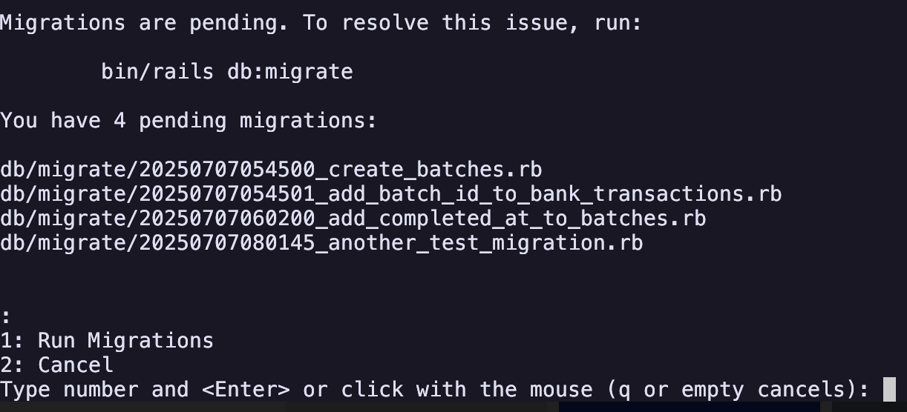Viewport: 907px width, 412px height.
Task: Click the "Migrations are pending." message text
Action: (145, 23)
